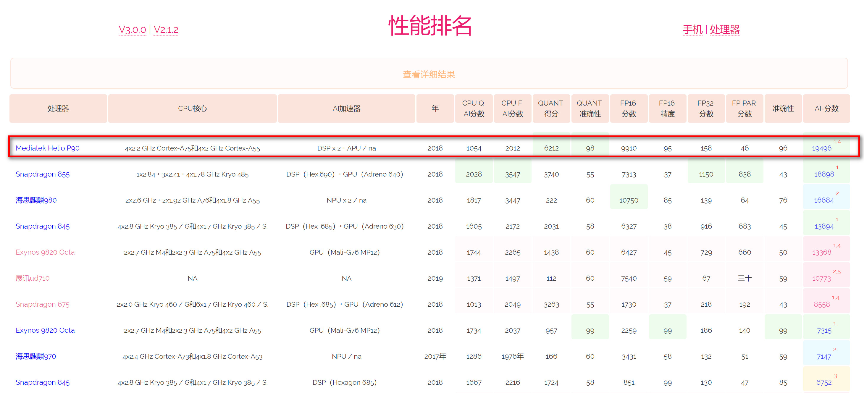
Task: Sort by the AI加速器 column header
Action: [x=346, y=109]
